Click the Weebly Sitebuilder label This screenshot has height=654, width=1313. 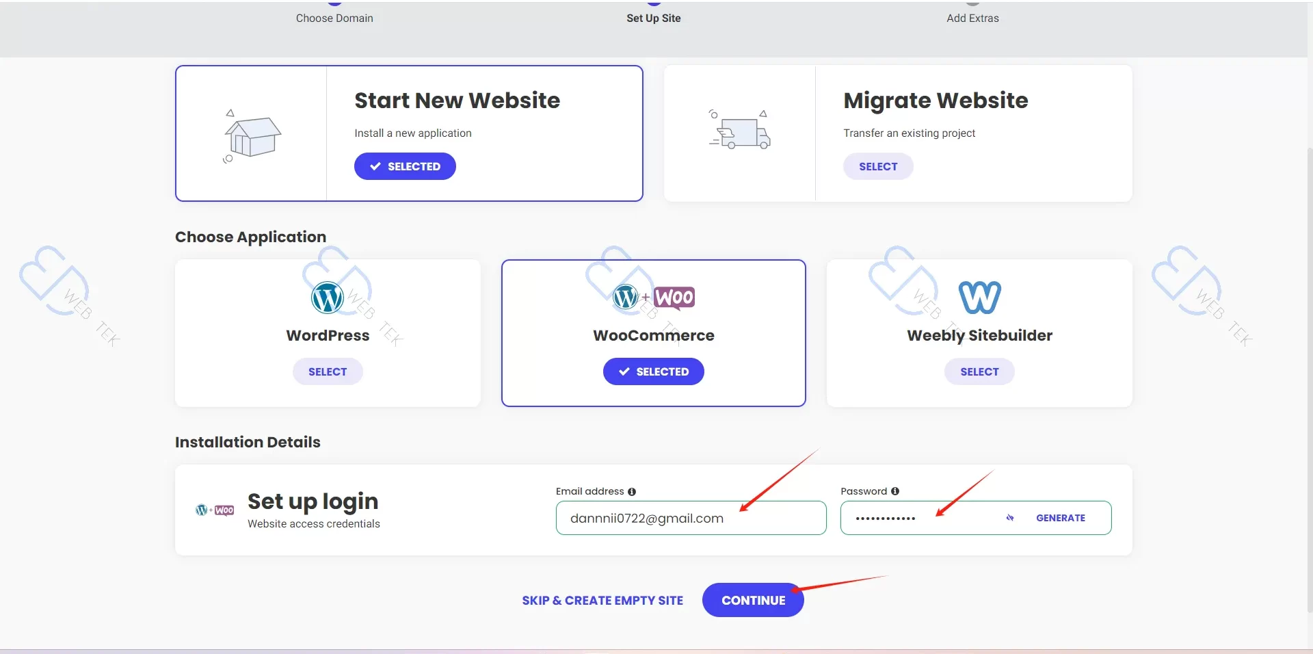(x=979, y=335)
